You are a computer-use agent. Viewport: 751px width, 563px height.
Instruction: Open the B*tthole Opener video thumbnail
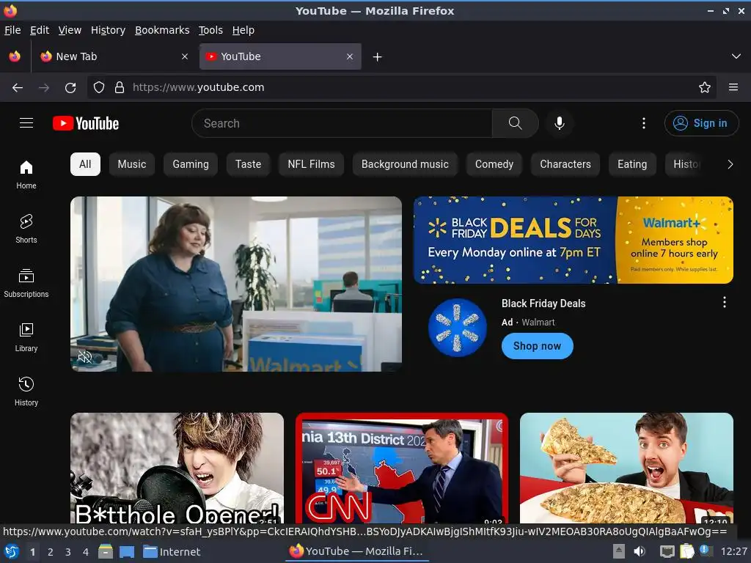click(177, 468)
